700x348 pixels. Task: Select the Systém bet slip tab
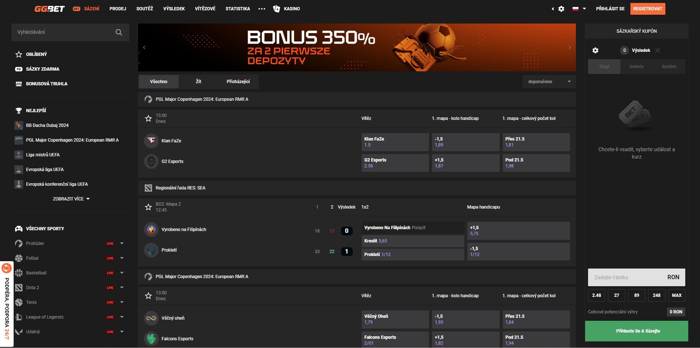pyautogui.click(x=669, y=67)
